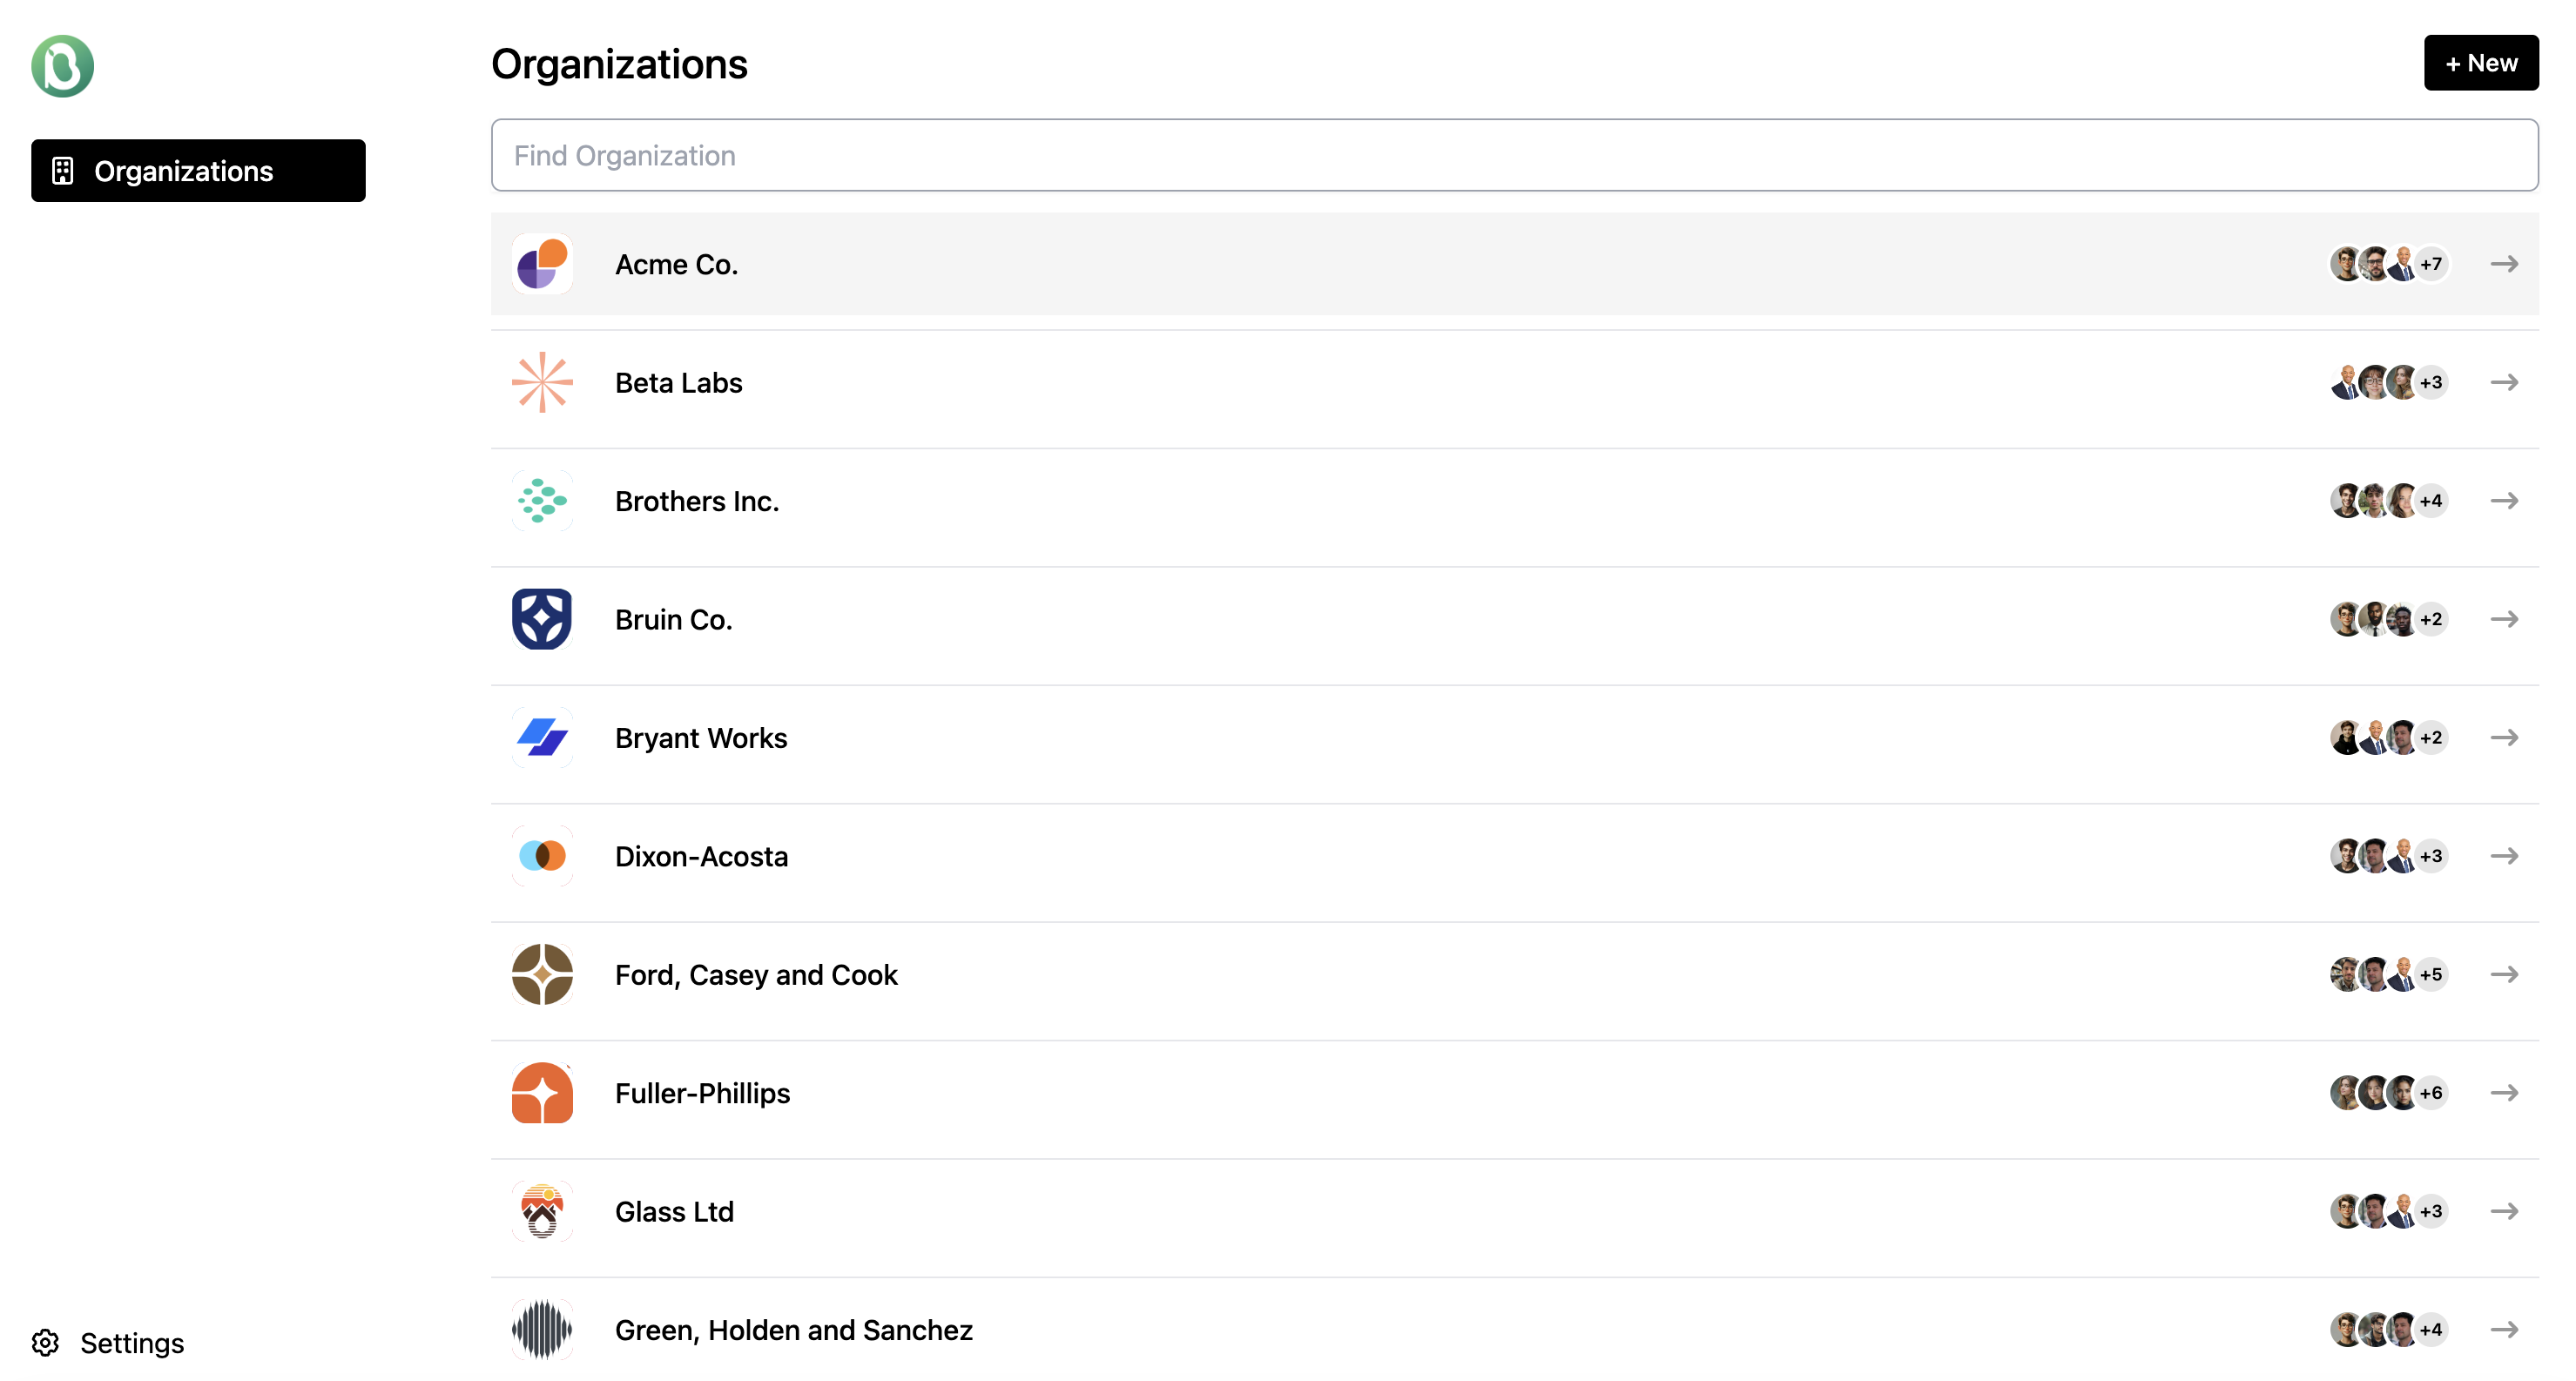This screenshot has width=2576, height=1381.
Task: Select the Beta Labs organization name
Action: (x=678, y=382)
